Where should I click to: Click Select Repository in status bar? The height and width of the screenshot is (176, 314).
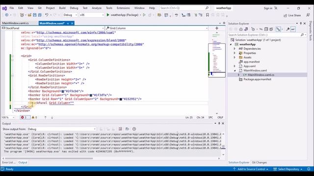tap(288, 169)
